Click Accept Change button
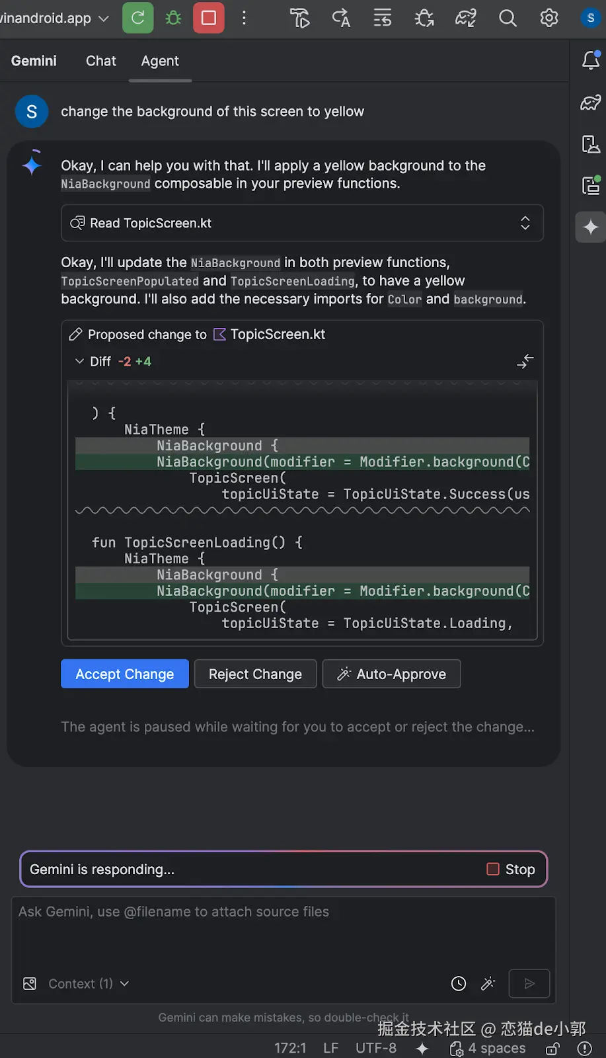 pos(125,674)
